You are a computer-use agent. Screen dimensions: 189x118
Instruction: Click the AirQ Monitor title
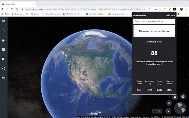tap(140, 15)
